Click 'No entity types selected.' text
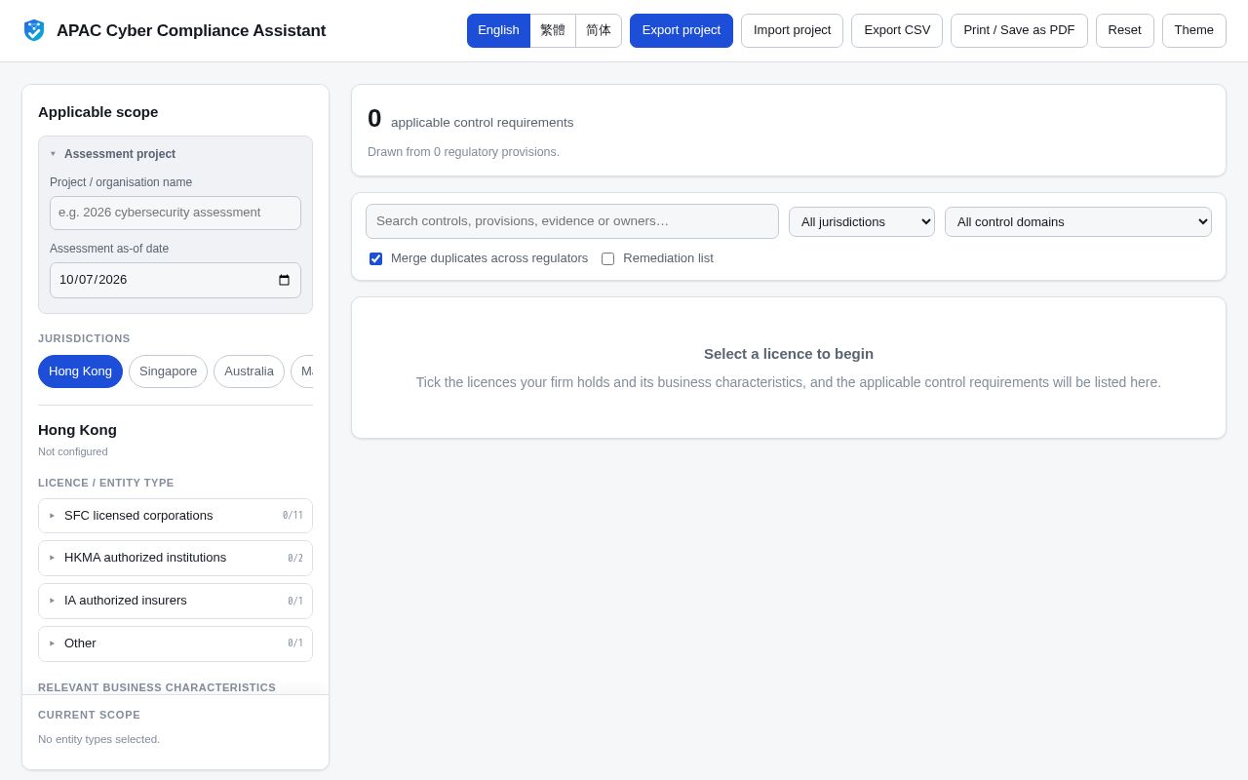This screenshot has height=780, width=1248. pyautogui.click(x=98, y=739)
